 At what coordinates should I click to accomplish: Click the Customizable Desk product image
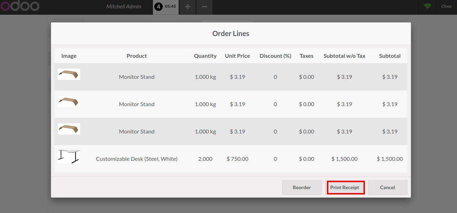(x=69, y=156)
